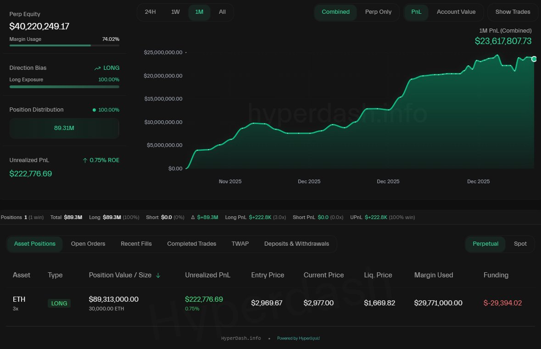This screenshot has height=349, width=541.
Task: Switch chart to Account Value view
Action: click(x=456, y=12)
